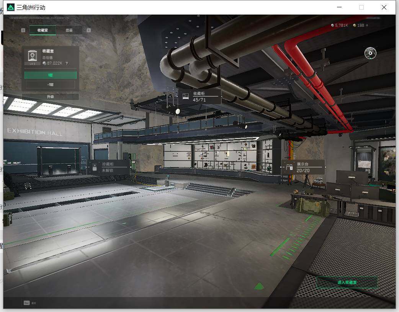The image size is (399, 312).
Task: Open the question mark help beside 87,022K
Action: [x=67, y=64]
